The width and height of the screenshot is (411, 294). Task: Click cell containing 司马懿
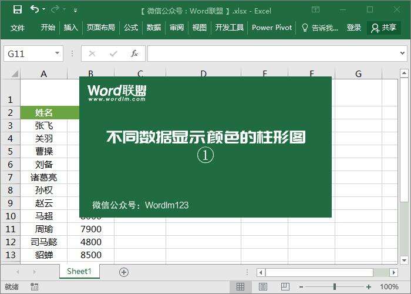click(44, 242)
